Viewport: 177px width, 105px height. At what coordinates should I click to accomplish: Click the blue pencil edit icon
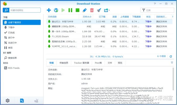click(x=85, y=10)
